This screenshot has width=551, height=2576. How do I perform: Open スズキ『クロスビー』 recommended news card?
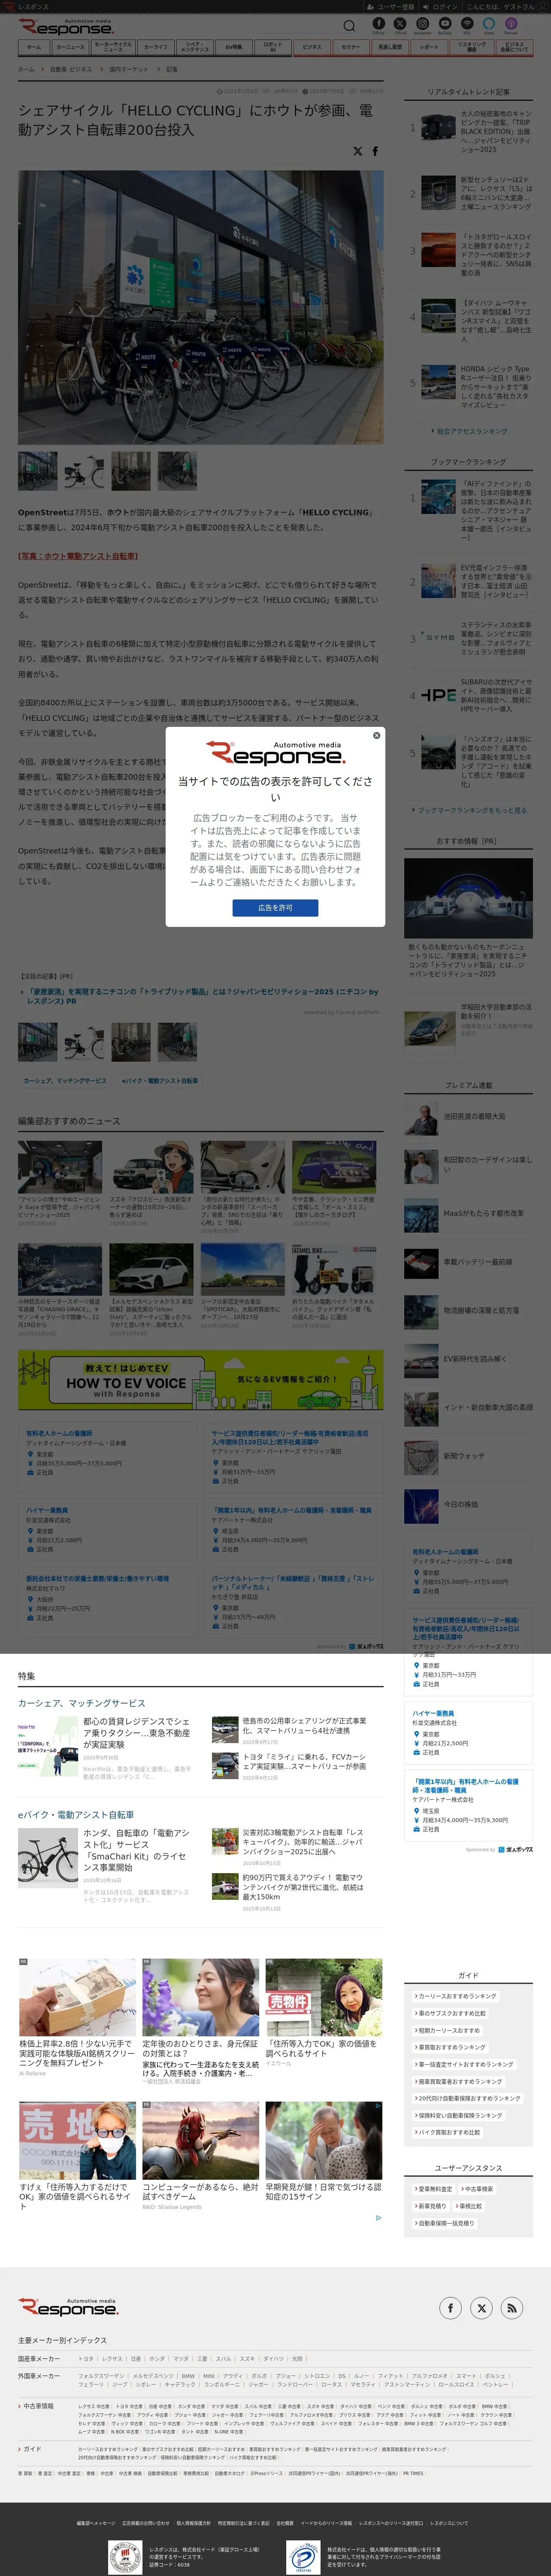[x=151, y=1185]
